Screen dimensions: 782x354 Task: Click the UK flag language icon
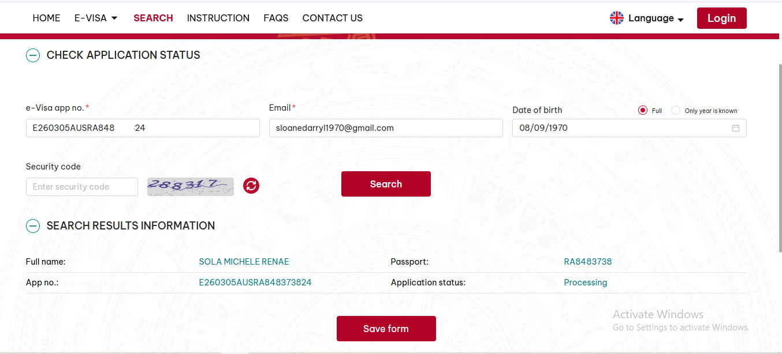[x=617, y=18]
